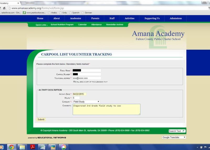Image resolution: width=210 pixels, height=150 pixels.
Task: Go to the Parents menu
Action: [95, 19]
